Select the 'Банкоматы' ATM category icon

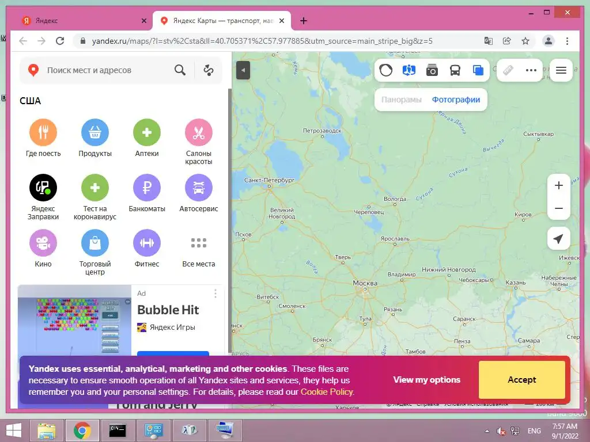(147, 188)
